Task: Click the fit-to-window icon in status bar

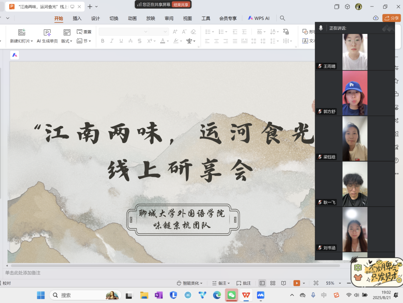Action: tap(316, 283)
